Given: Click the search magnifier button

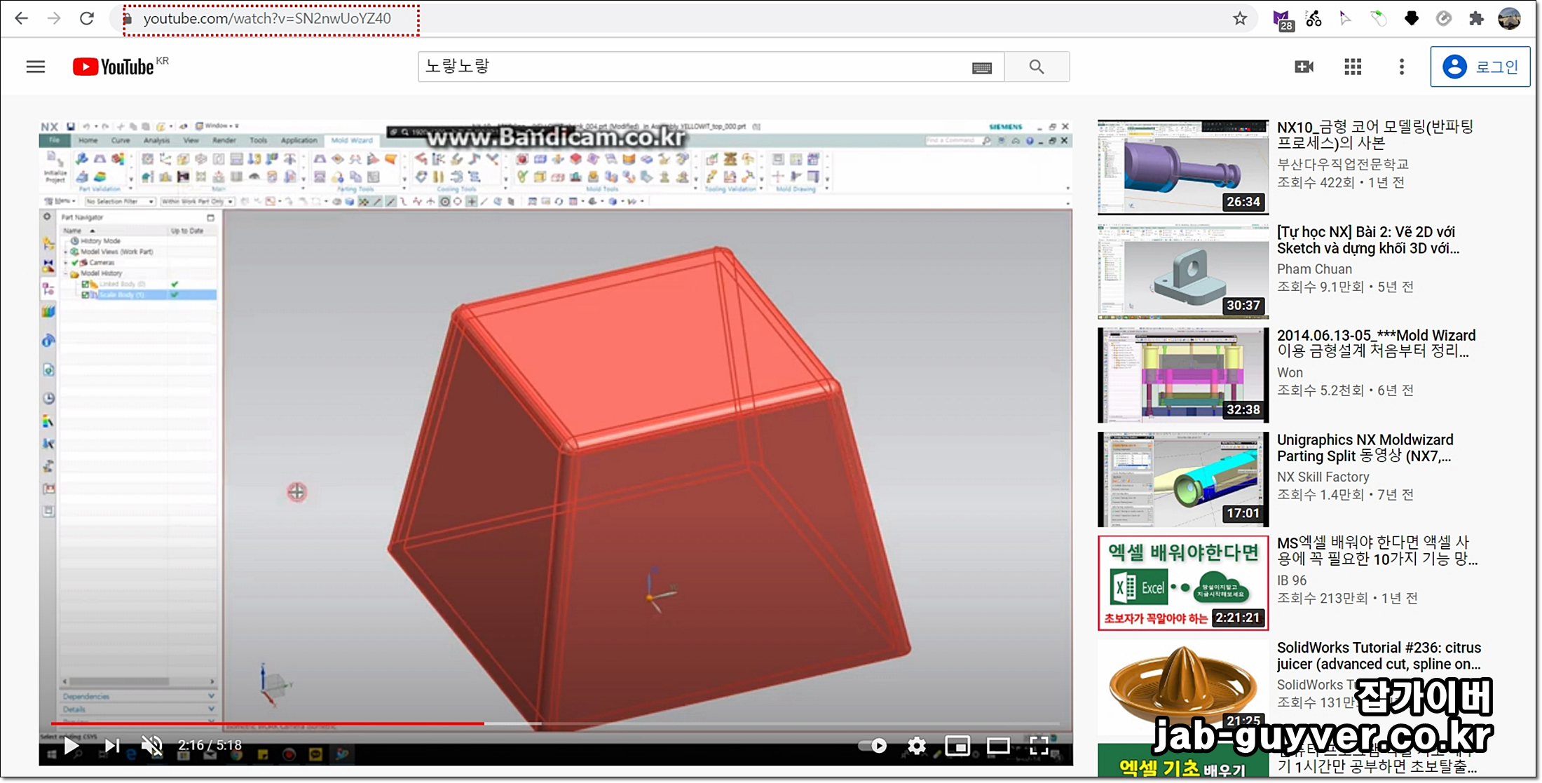Looking at the screenshot, I should coord(1037,67).
